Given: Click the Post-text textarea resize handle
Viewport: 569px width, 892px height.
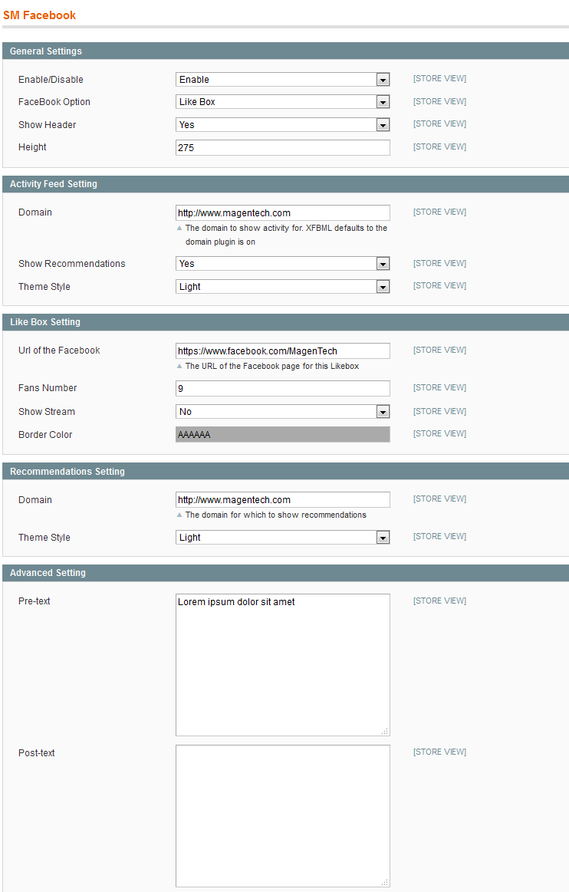Looking at the screenshot, I should coord(385,882).
